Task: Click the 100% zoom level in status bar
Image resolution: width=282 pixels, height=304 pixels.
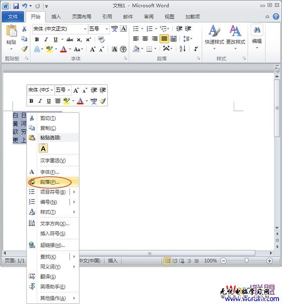Action: pos(210,261)
